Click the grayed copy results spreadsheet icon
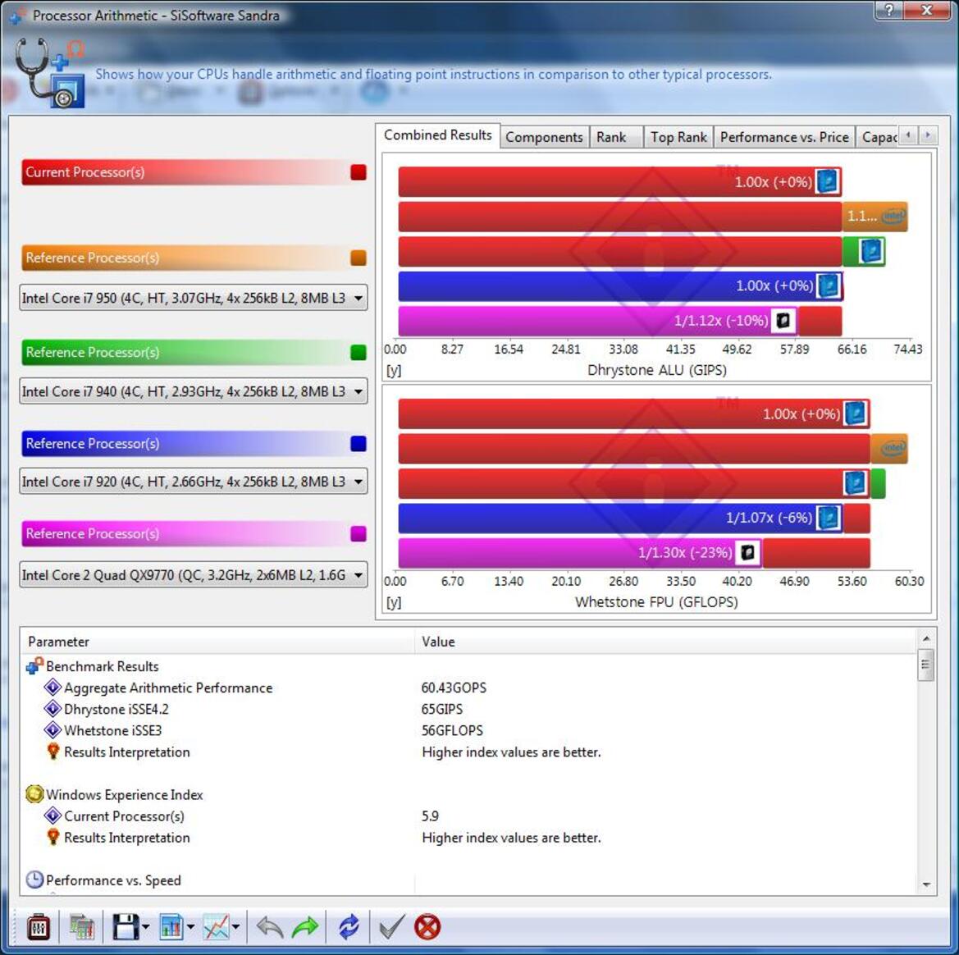Viewport: 959px width, 955px height. coord(81,927)
